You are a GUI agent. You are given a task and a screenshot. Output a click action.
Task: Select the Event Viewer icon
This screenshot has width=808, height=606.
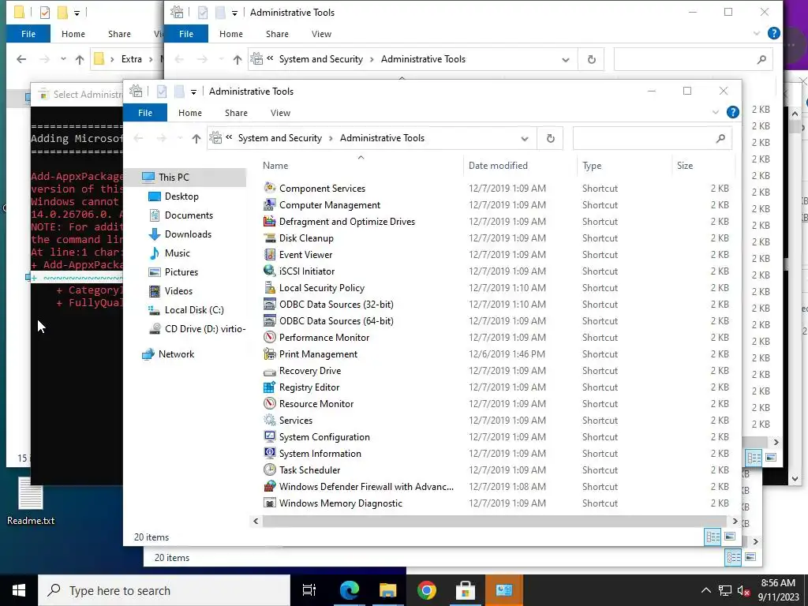click(270, 254)
